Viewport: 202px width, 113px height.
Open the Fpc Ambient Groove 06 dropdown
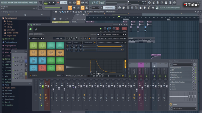(x=126, y=34)
